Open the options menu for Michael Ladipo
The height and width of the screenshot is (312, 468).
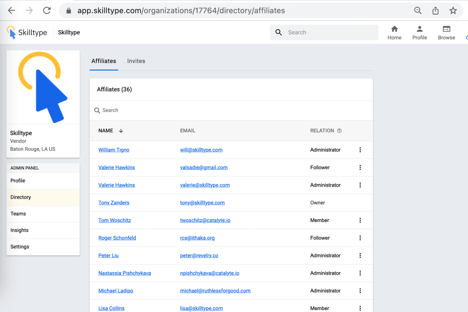coord(360,291)
